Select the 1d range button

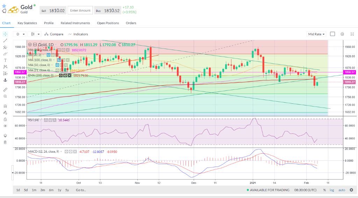coord(18,190)
